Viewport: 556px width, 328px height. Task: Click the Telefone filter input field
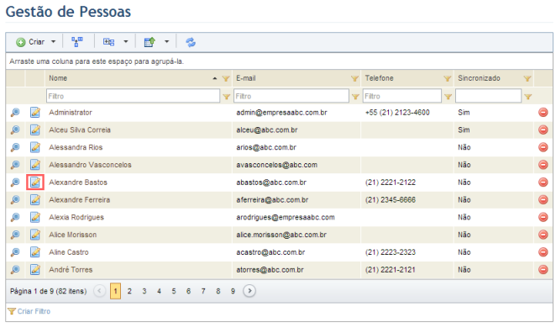tap(402, 96)
